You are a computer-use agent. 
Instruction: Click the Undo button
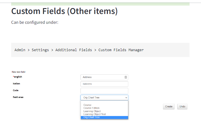tap(182, 107)
